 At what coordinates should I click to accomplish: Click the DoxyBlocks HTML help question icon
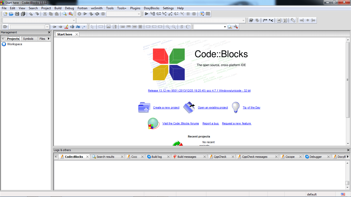285,20
